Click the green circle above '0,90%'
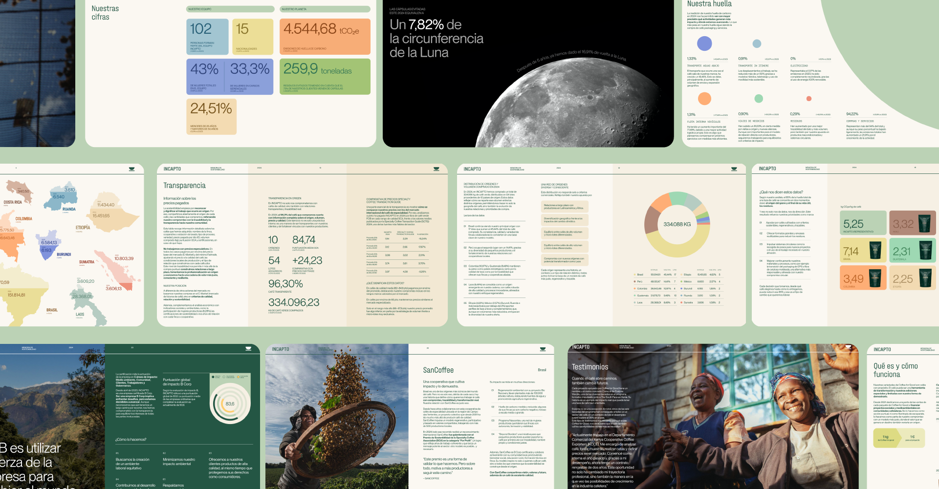The image size is (939, 489). pos(759,99)
